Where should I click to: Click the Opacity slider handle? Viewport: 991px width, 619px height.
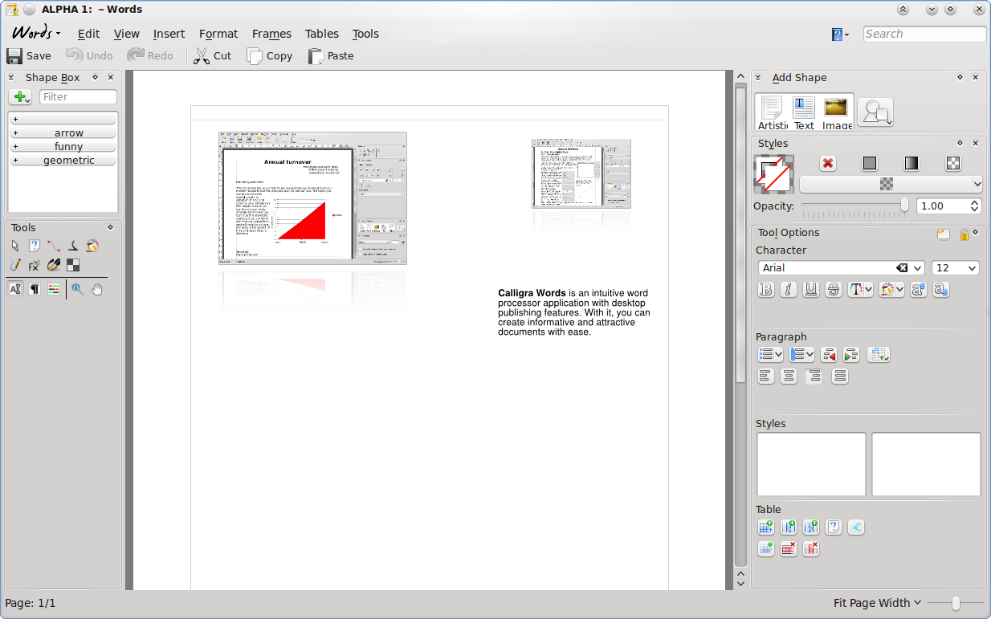coord(904,206)
